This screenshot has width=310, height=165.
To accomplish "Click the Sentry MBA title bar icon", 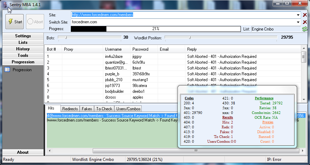I will point(5,4).
